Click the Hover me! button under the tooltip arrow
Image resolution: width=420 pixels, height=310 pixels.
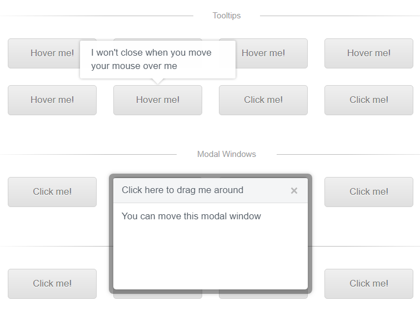(158, 100)
